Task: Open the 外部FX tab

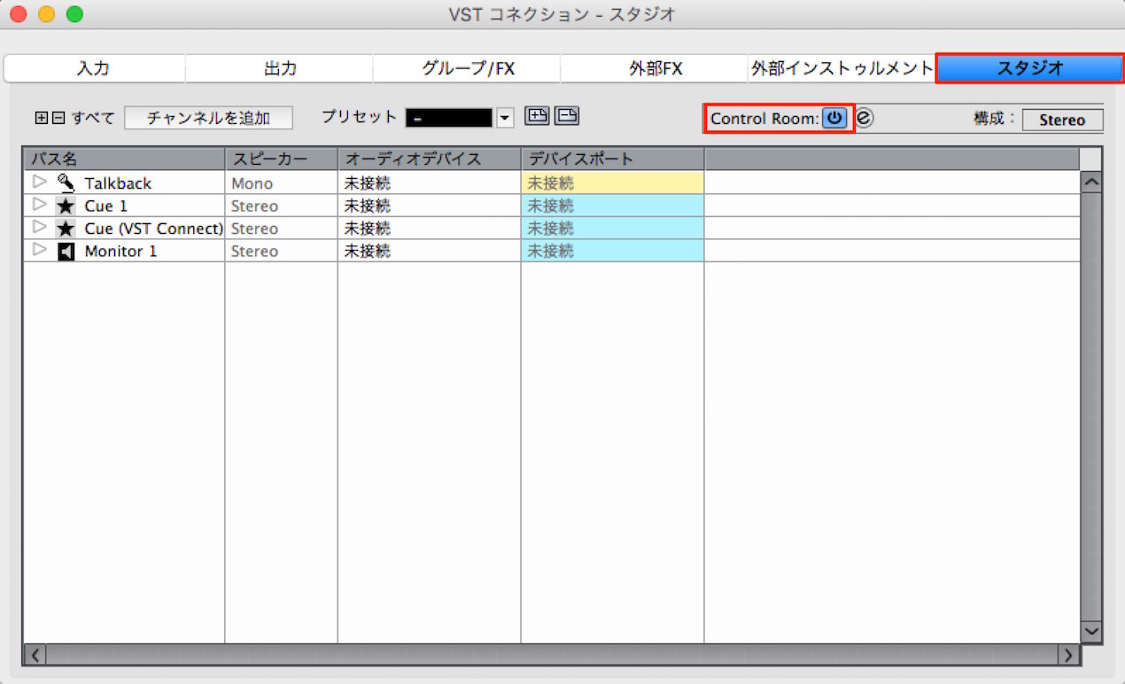Action: pos(656,68)
